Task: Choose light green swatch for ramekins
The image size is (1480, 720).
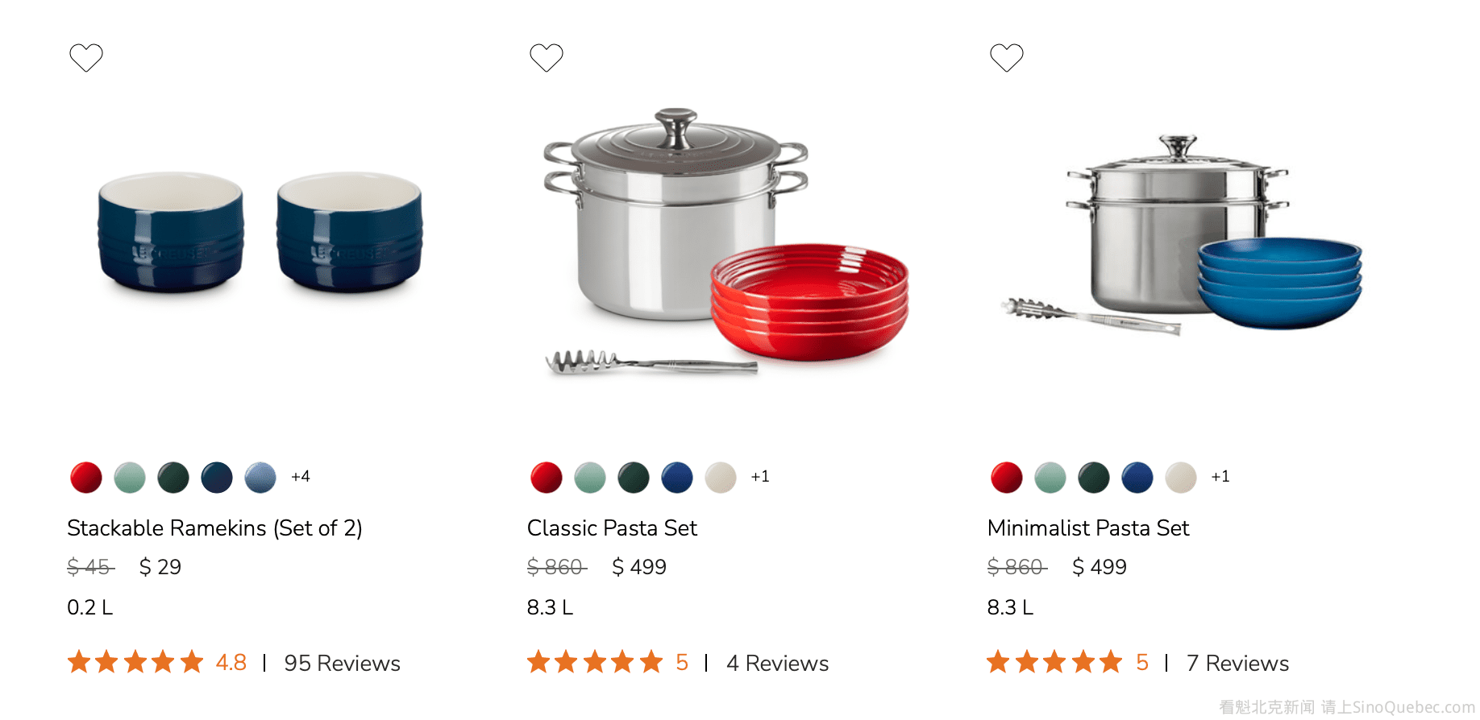Action: pyautogui.click(x=130, y=478)
